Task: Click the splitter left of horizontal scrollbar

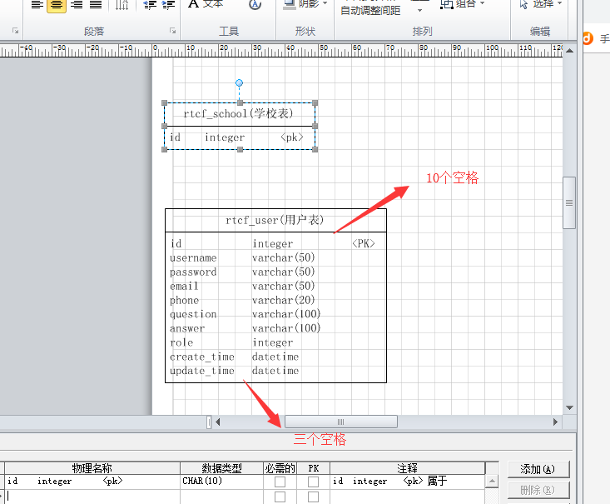Action: pos(209,422)
